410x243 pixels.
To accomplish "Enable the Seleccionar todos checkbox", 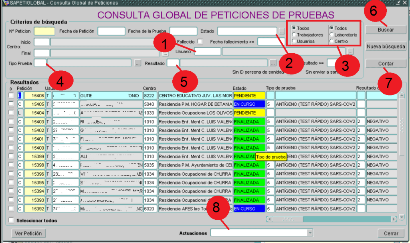I will 11,220.
